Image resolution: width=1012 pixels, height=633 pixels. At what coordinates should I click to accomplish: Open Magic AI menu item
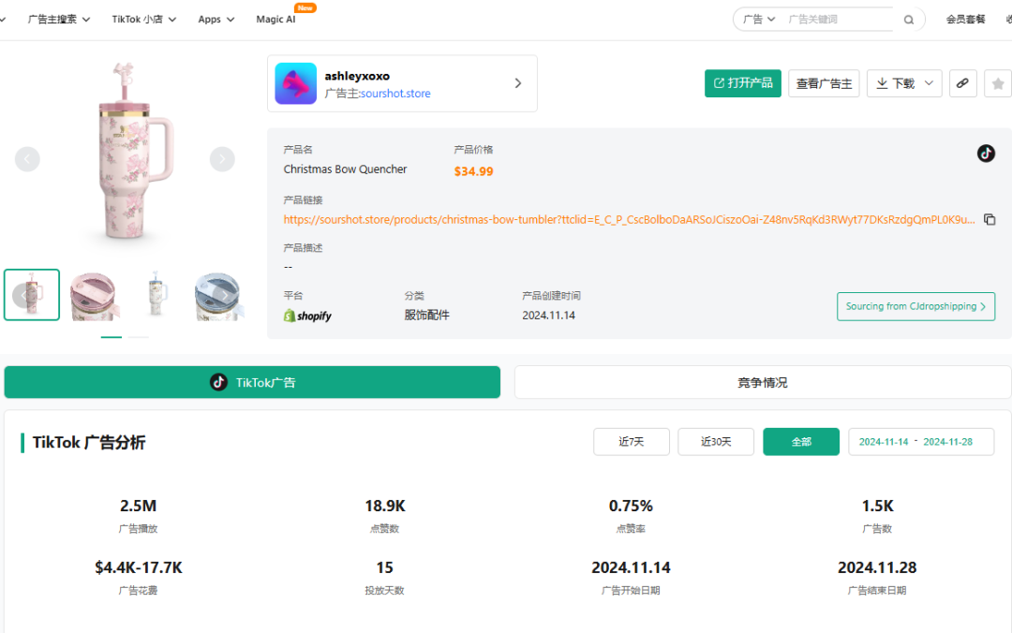click(x=275, y=20)
